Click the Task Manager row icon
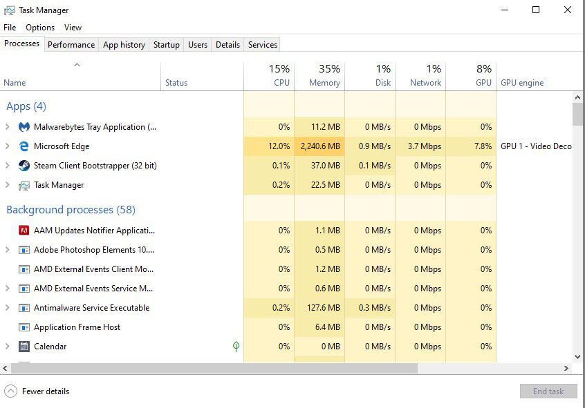The image size is (585, 408). click(24, 185)
